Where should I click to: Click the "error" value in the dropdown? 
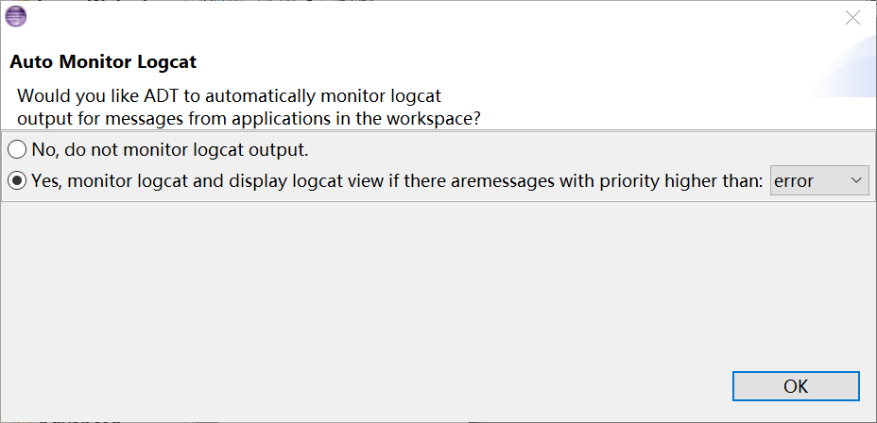click(795, 180)
